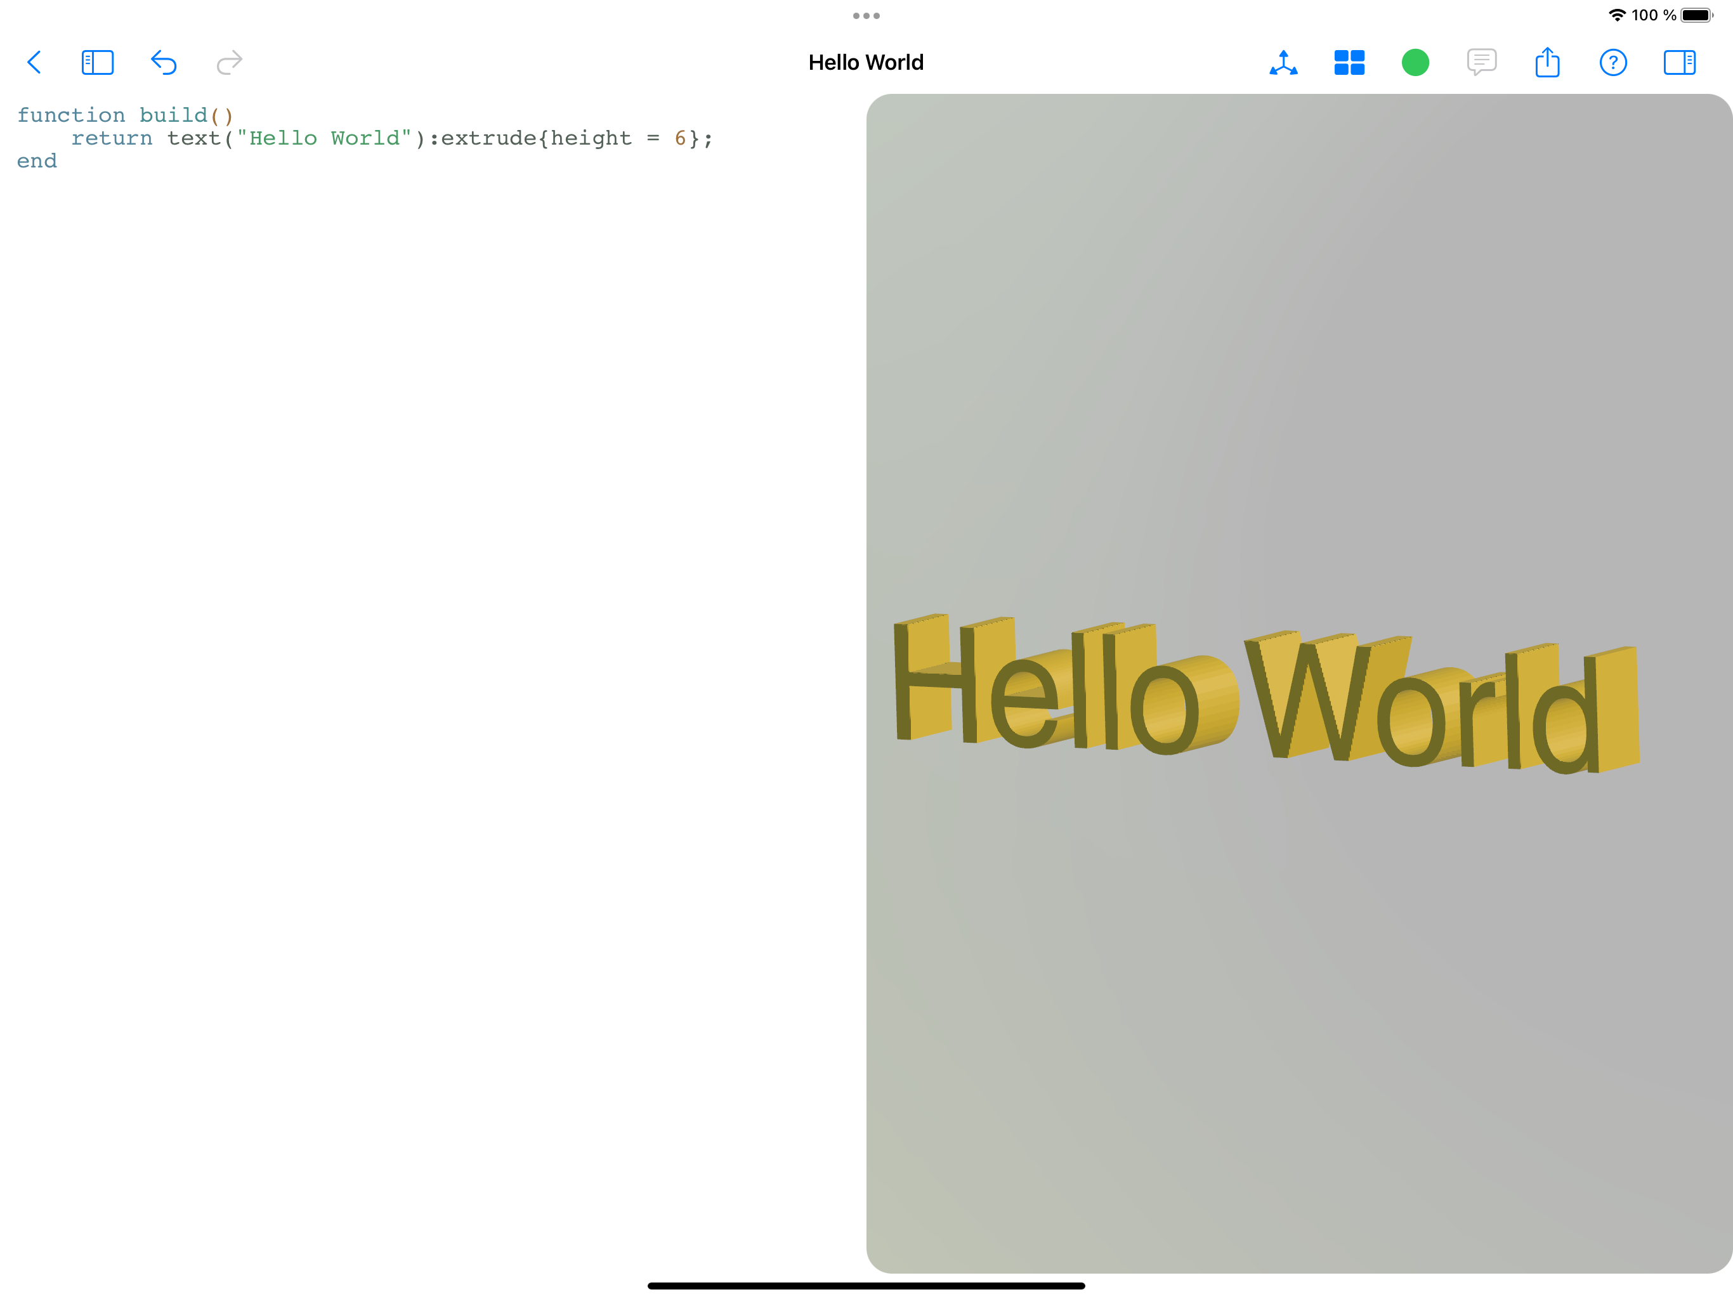Click the "end" keyword in editor

pos(37,161)
